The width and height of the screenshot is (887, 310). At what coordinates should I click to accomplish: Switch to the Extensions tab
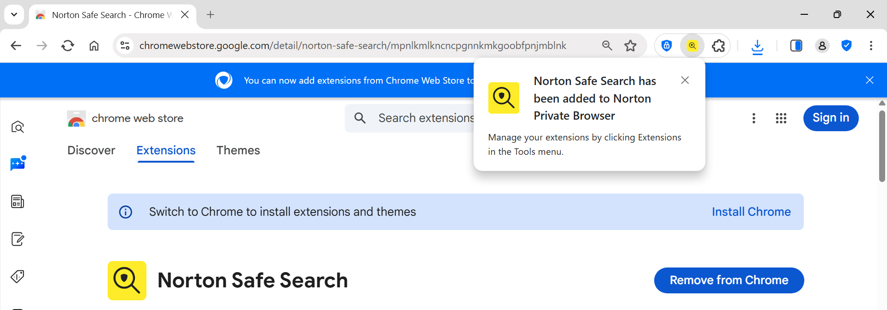pos(166,151)
